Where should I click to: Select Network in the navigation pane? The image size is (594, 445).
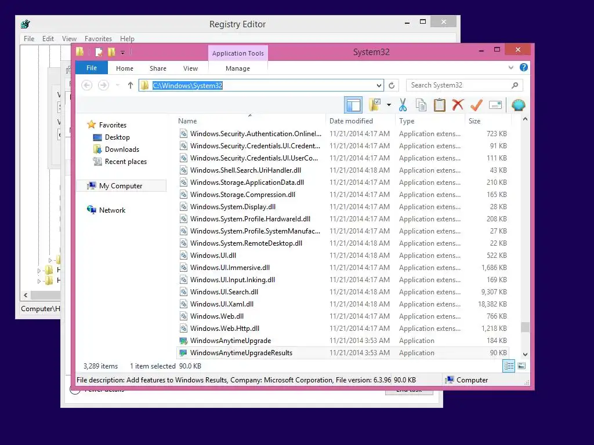(x=112, y=210)
